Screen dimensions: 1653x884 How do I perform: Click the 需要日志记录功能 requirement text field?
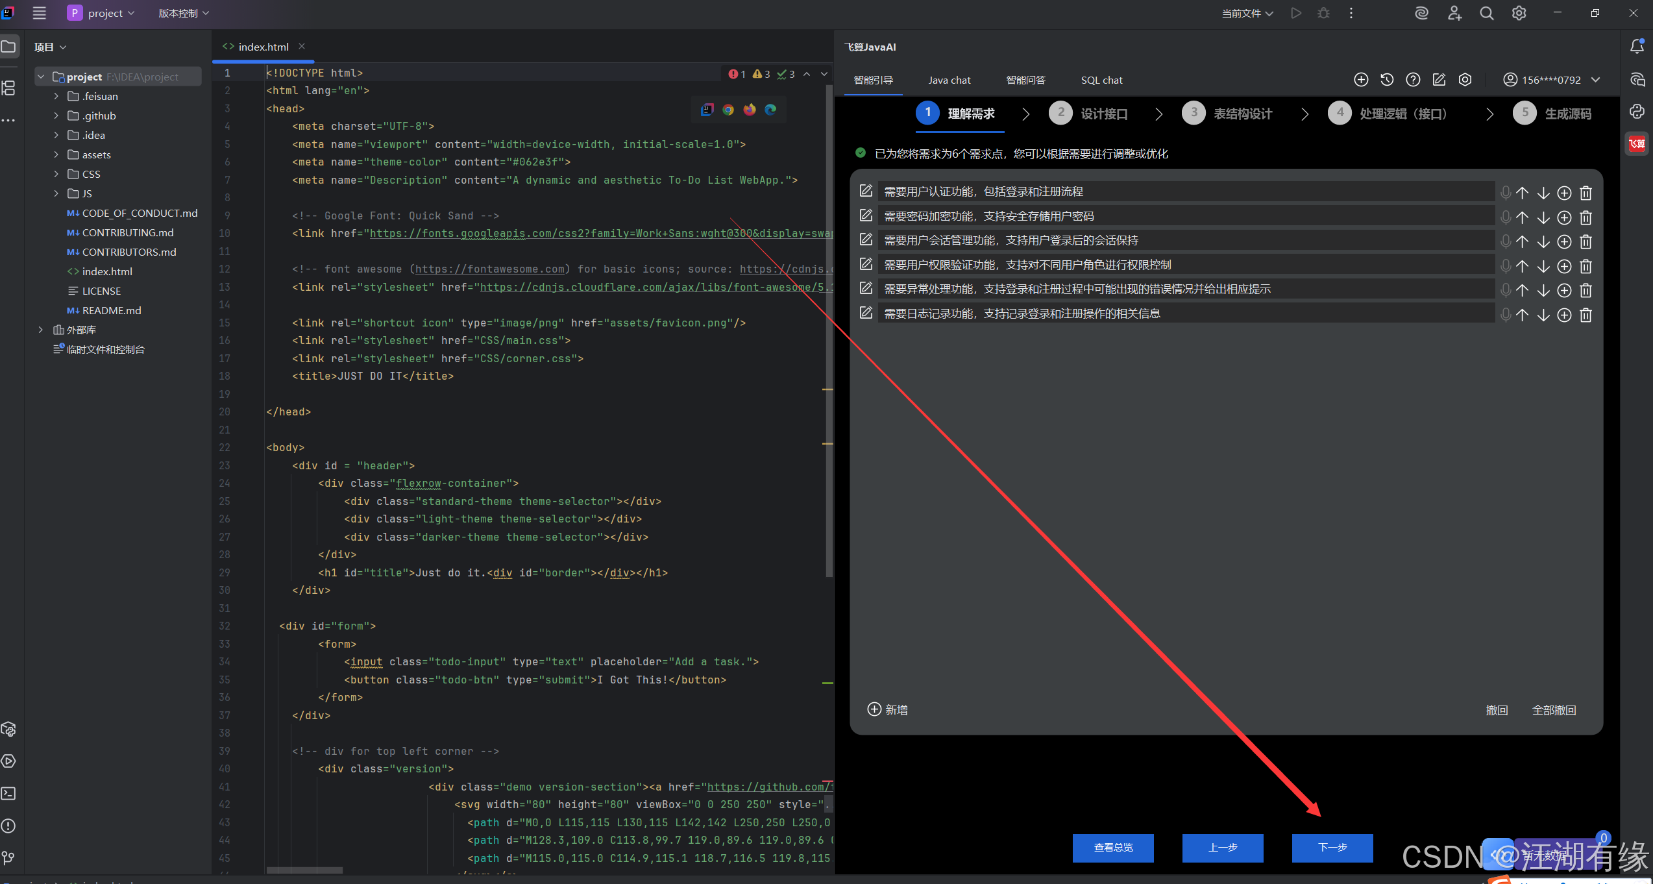[x=1185, y=314]
